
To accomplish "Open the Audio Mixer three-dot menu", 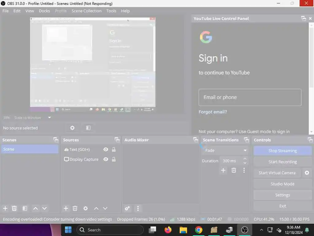I will [x=138, y=208].
